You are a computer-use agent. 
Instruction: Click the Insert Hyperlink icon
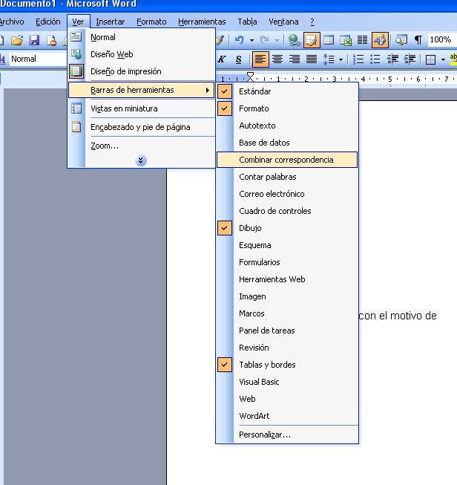point(295,40)
